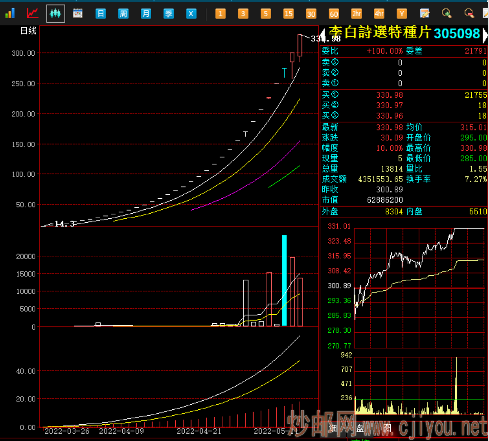Go to previous stock with left arrow
Screen dimensions: 489x441
(323, 34)
